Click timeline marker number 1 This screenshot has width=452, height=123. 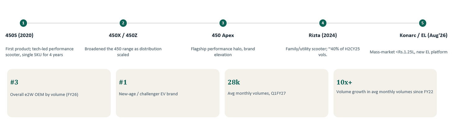tap(23, 23)
